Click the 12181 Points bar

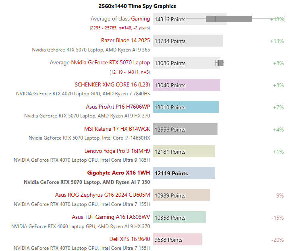pos(184,151)
